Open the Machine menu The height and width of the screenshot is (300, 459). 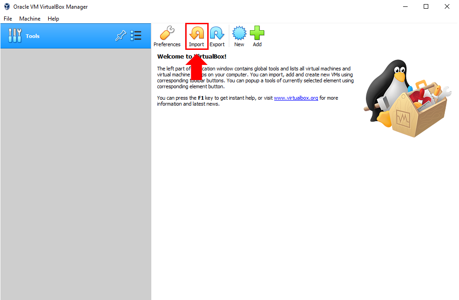[30, 19]
